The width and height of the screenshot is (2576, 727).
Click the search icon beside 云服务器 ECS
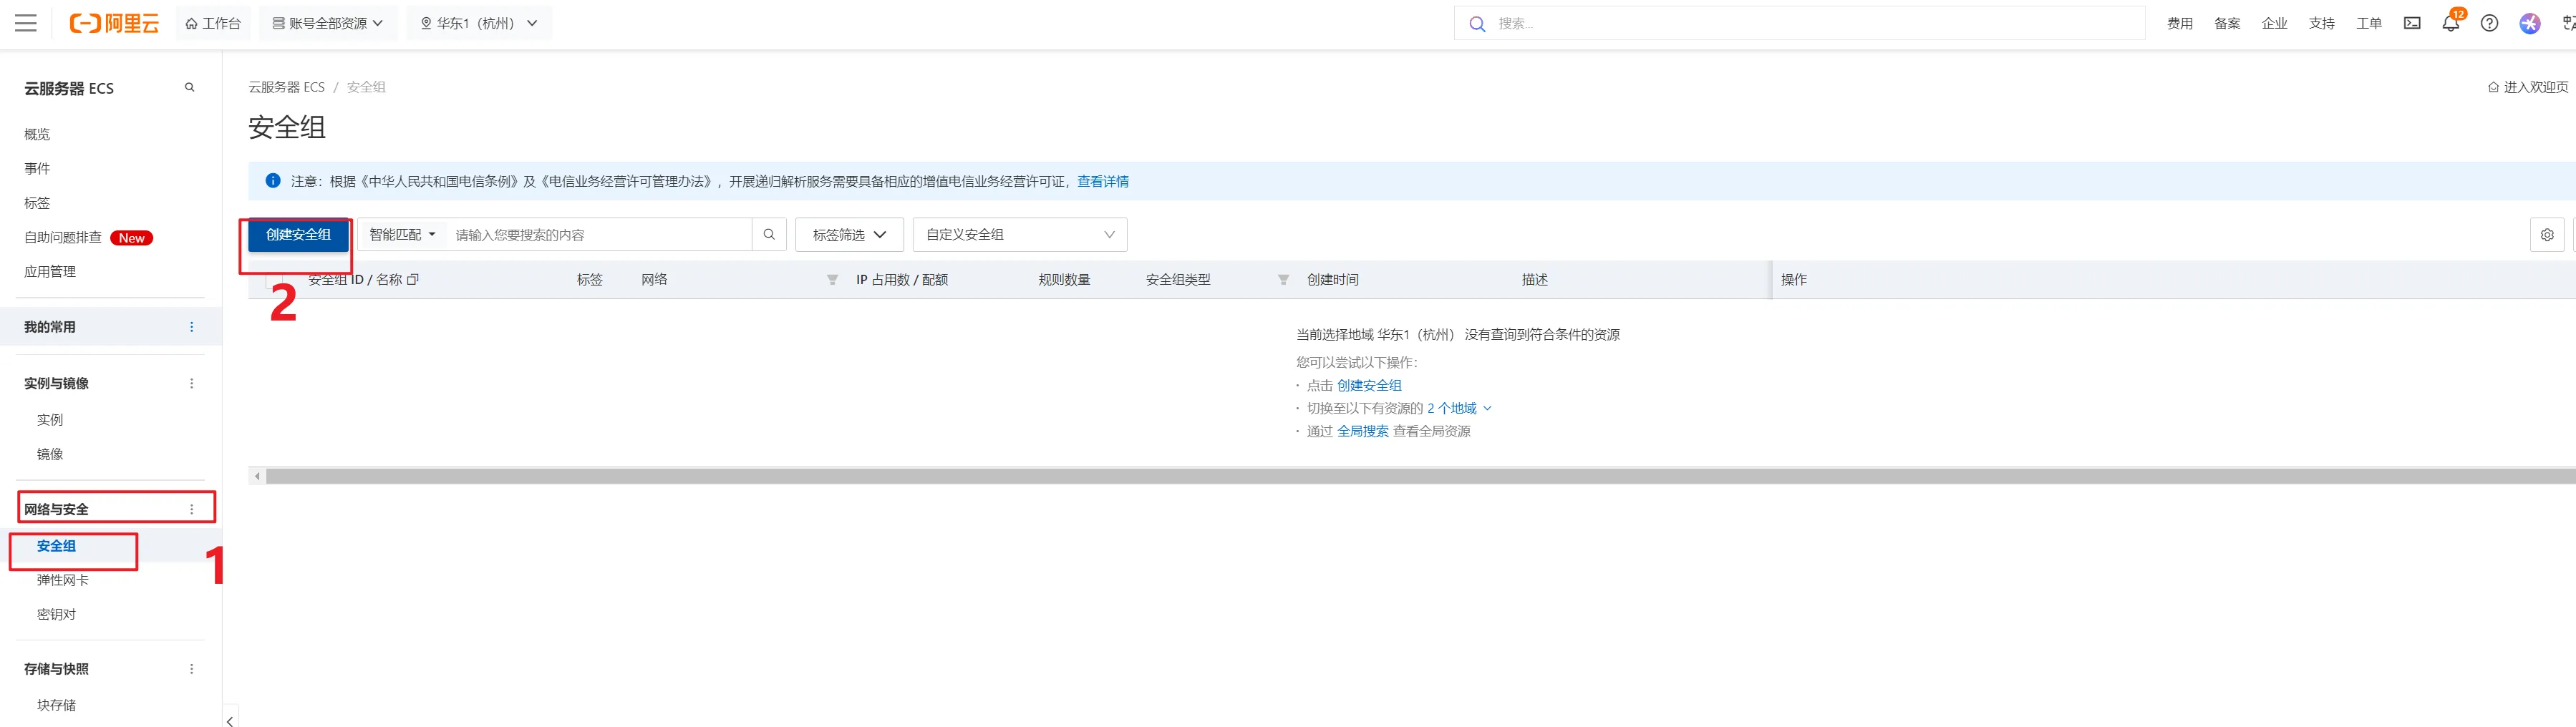click(189, 88)
